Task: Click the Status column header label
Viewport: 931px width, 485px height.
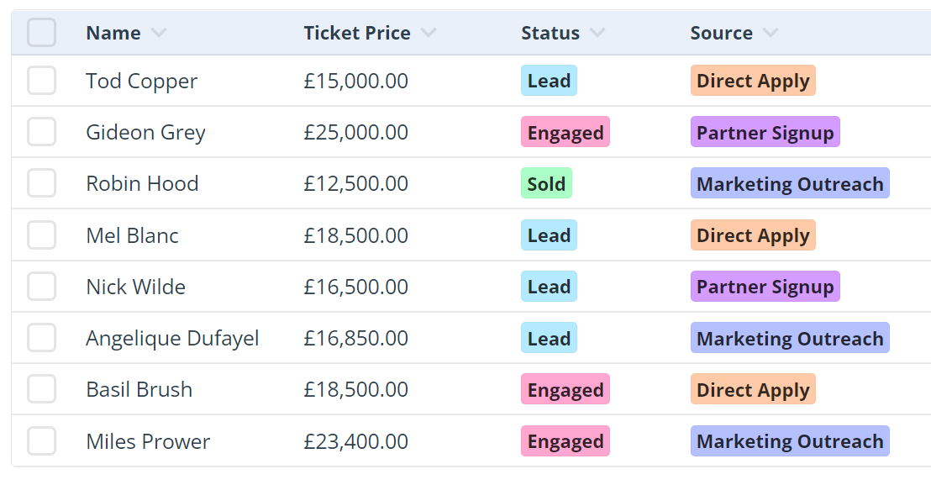Action: [x=550, y=33]
